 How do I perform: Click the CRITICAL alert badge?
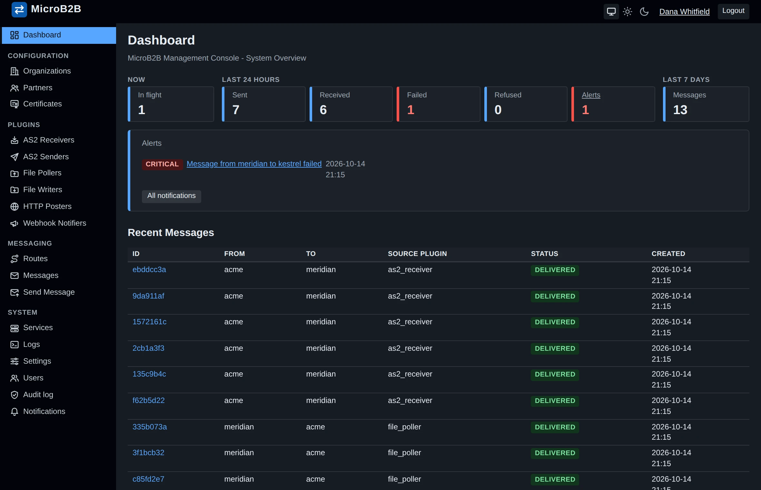tap(162, 164)
